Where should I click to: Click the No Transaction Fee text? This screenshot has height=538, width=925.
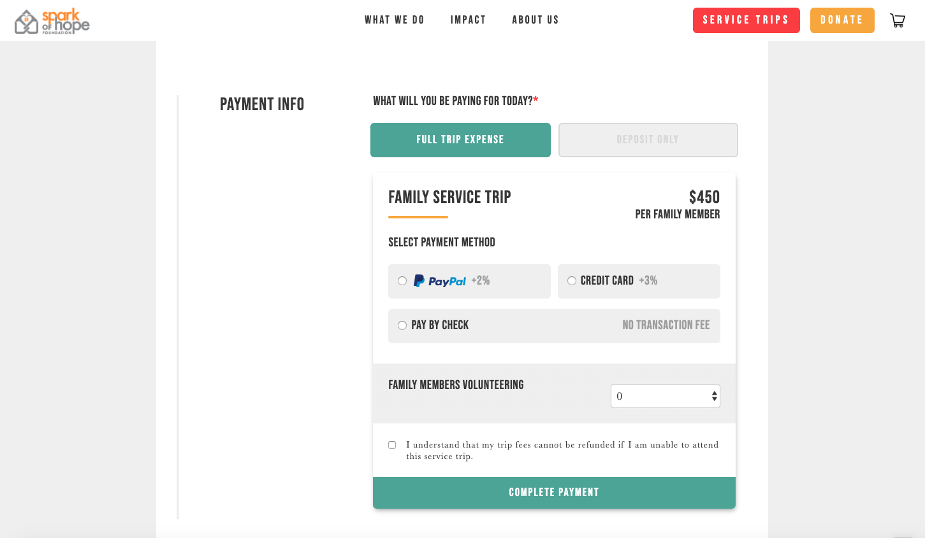pyautogui.click(x=666, y=325)
